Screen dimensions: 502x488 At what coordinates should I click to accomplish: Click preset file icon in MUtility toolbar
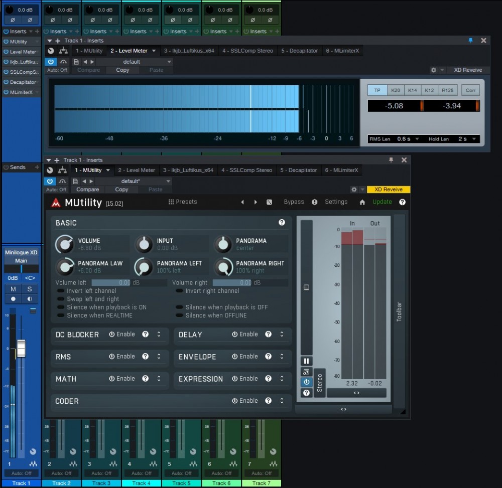pyautogui.click(x=75, y=182)
